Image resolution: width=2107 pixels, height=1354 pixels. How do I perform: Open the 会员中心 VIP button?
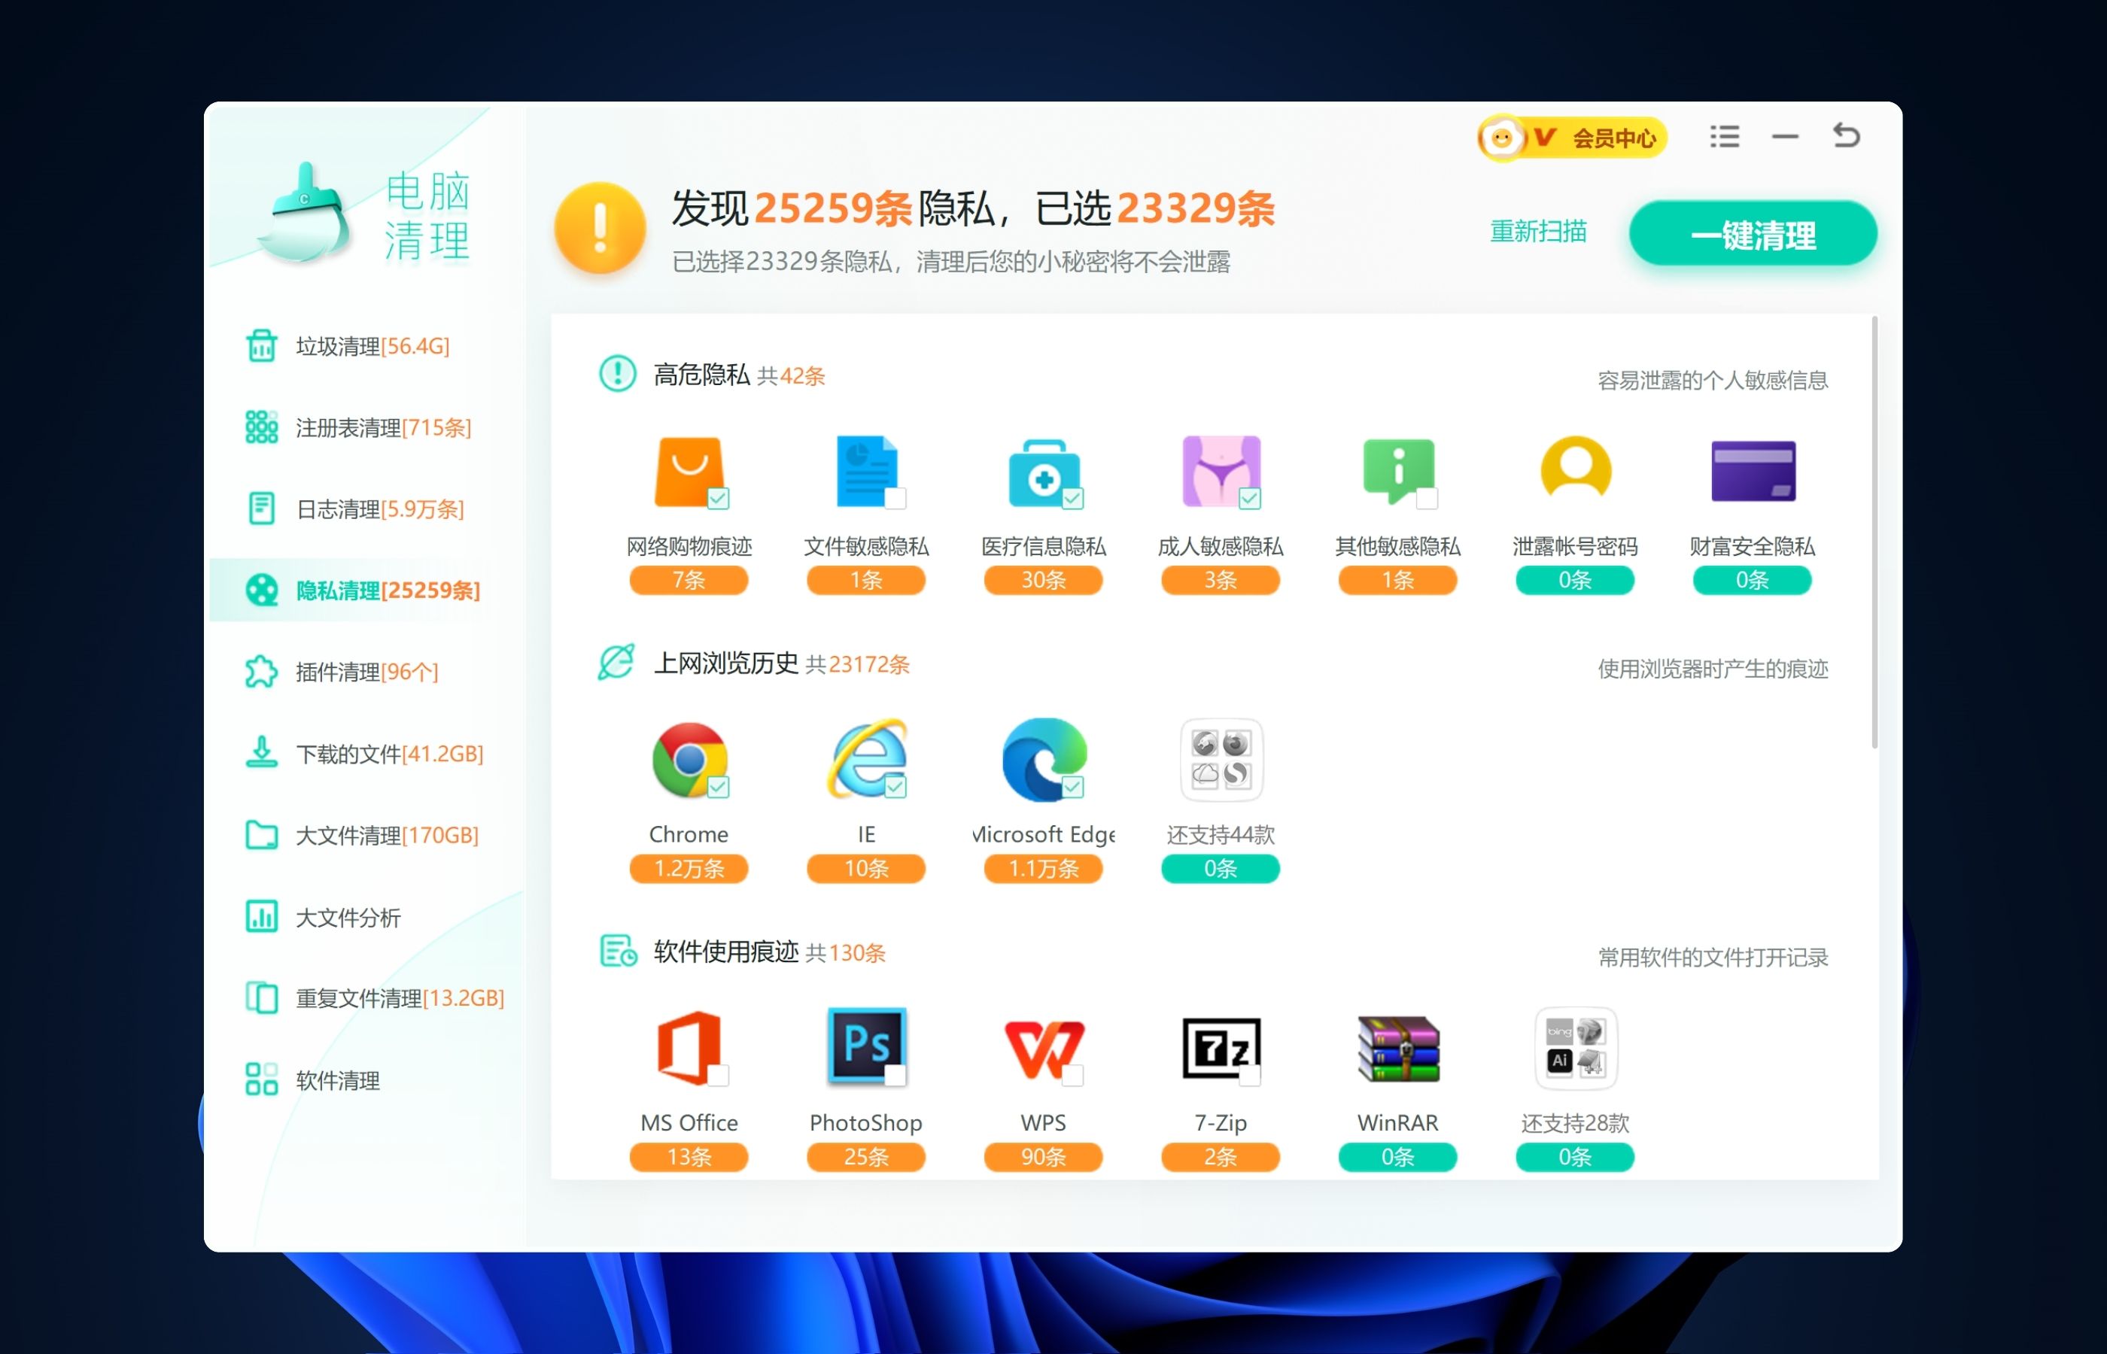tap(1572, 138)
